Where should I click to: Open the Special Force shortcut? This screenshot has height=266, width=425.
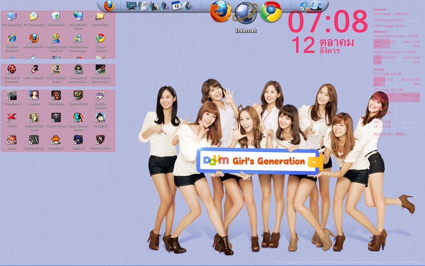click(78, 98)
